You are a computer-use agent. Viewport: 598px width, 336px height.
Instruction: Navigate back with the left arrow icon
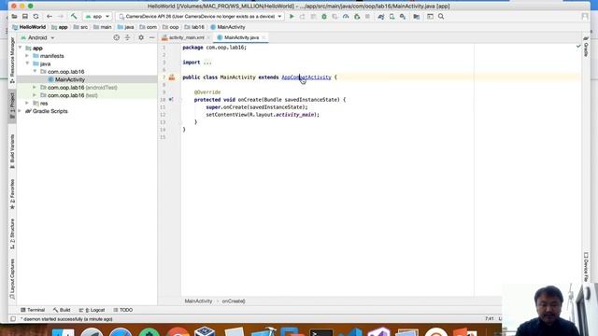[x=50, y=17]
